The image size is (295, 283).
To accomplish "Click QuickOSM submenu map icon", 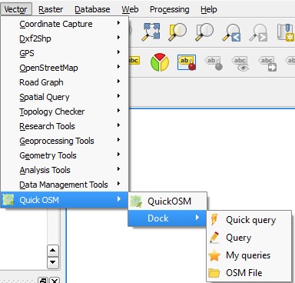I will click(136, 201).
